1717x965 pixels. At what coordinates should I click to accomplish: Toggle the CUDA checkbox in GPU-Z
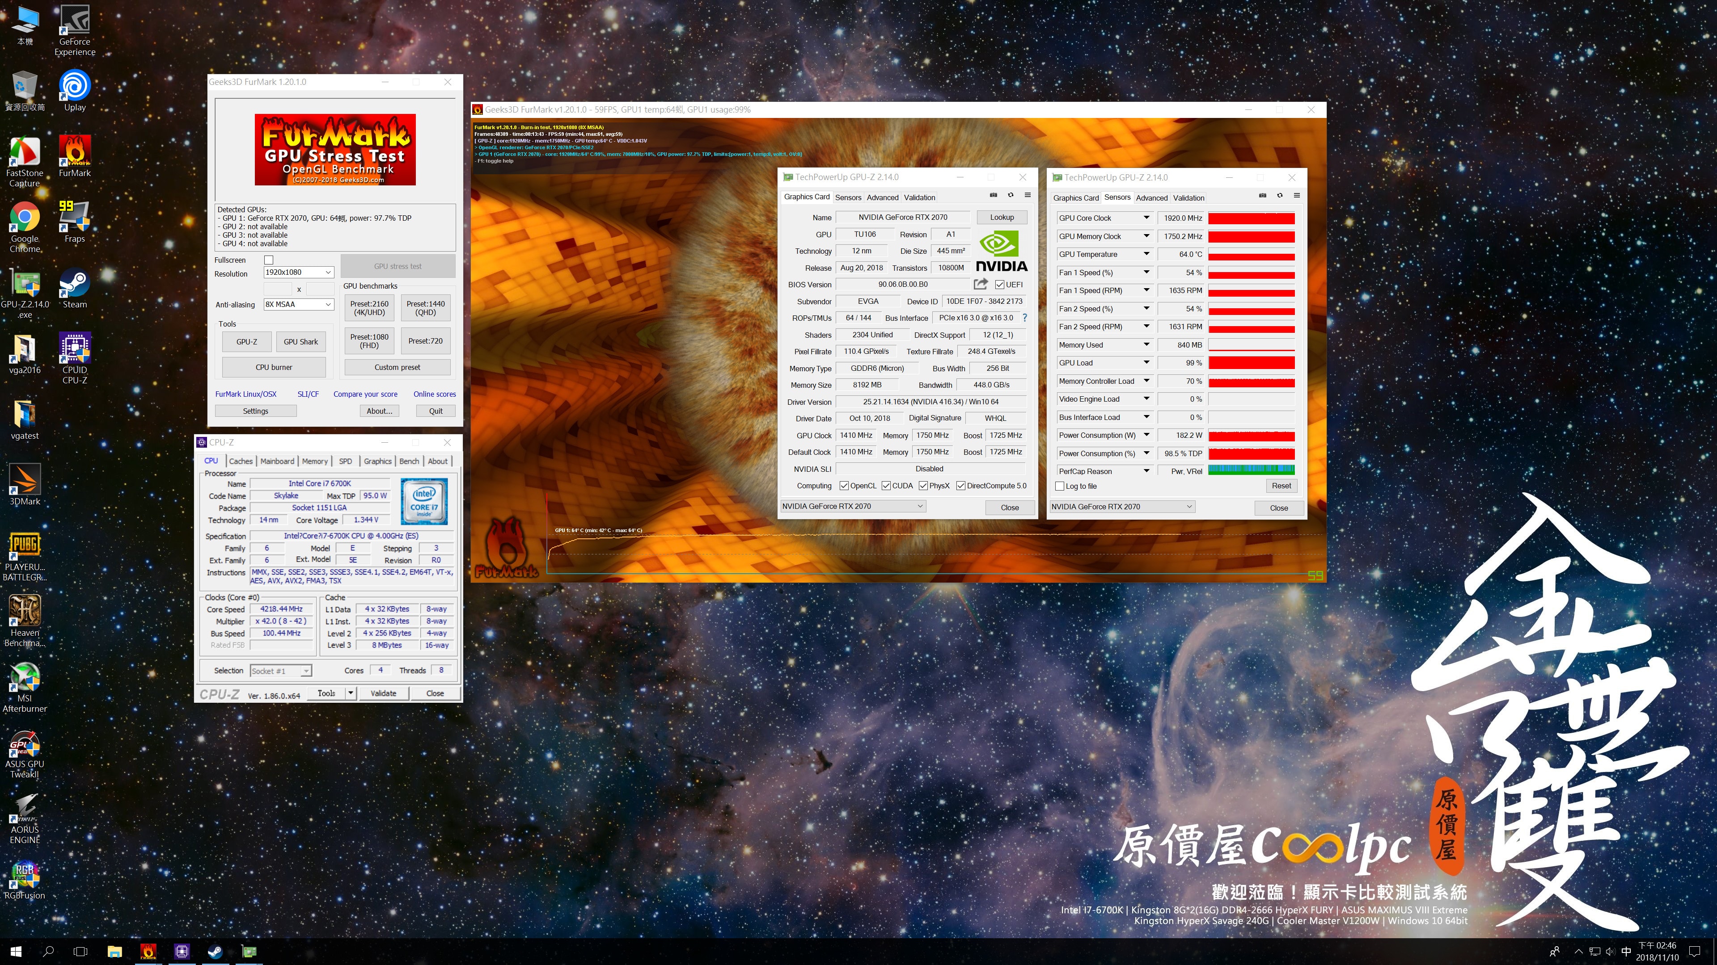(x=887, y=486)
